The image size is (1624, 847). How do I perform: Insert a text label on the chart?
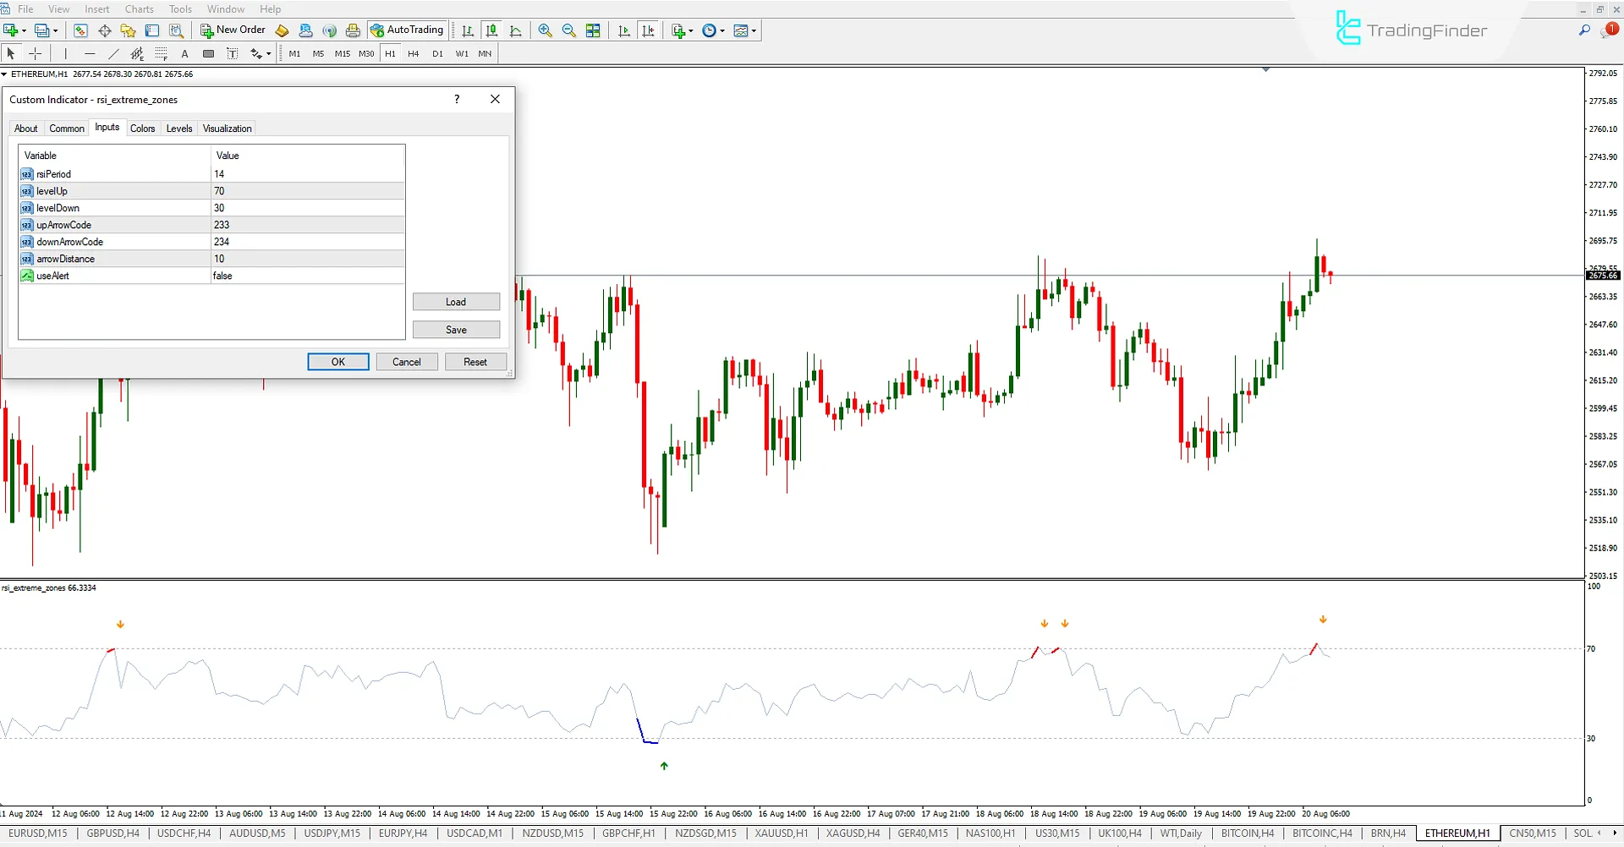tap(184, 53)
